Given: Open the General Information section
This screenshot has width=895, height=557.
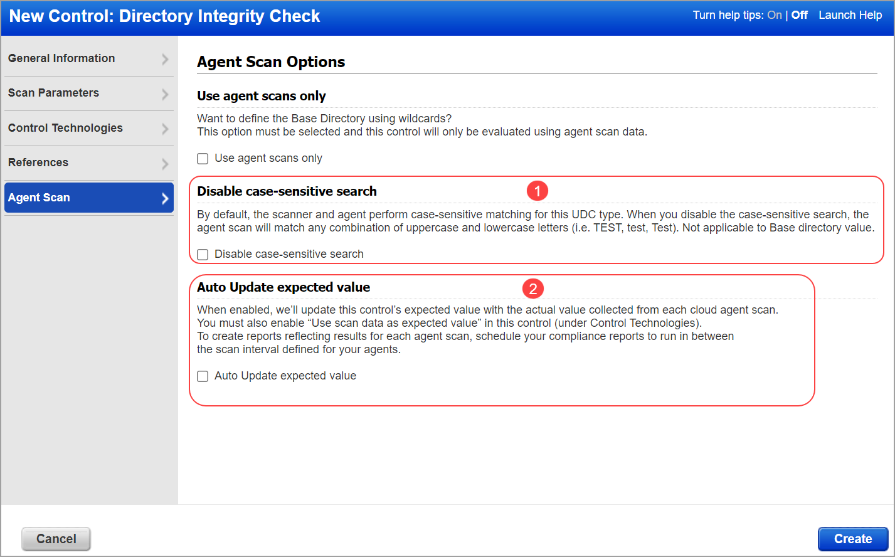Looking at the screenshot, I should [61, 58].
